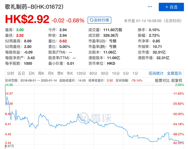
Task: Click the 成交量 value 111.80万股
Action: [x=113, y=30]
